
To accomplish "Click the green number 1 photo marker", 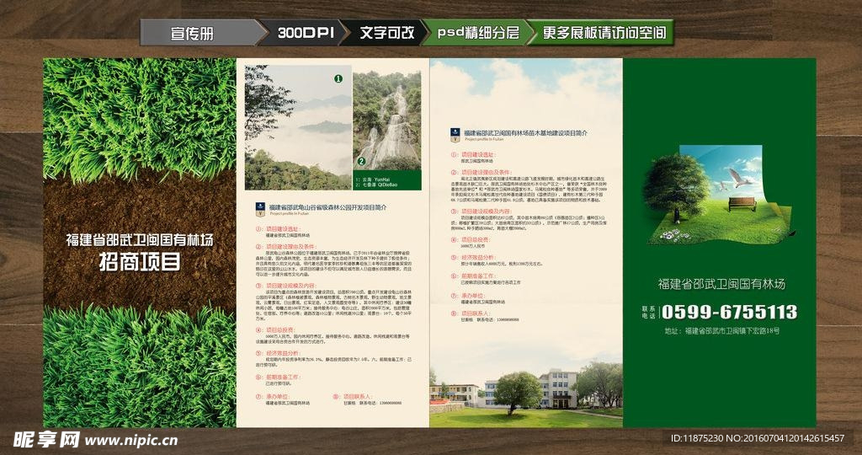I will (x=338, y=78).
